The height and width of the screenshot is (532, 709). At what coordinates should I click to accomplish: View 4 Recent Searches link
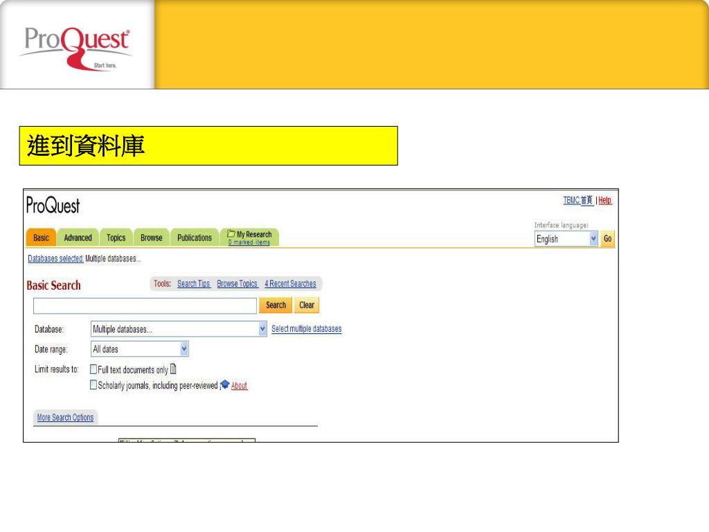click(x=290, y=283)
